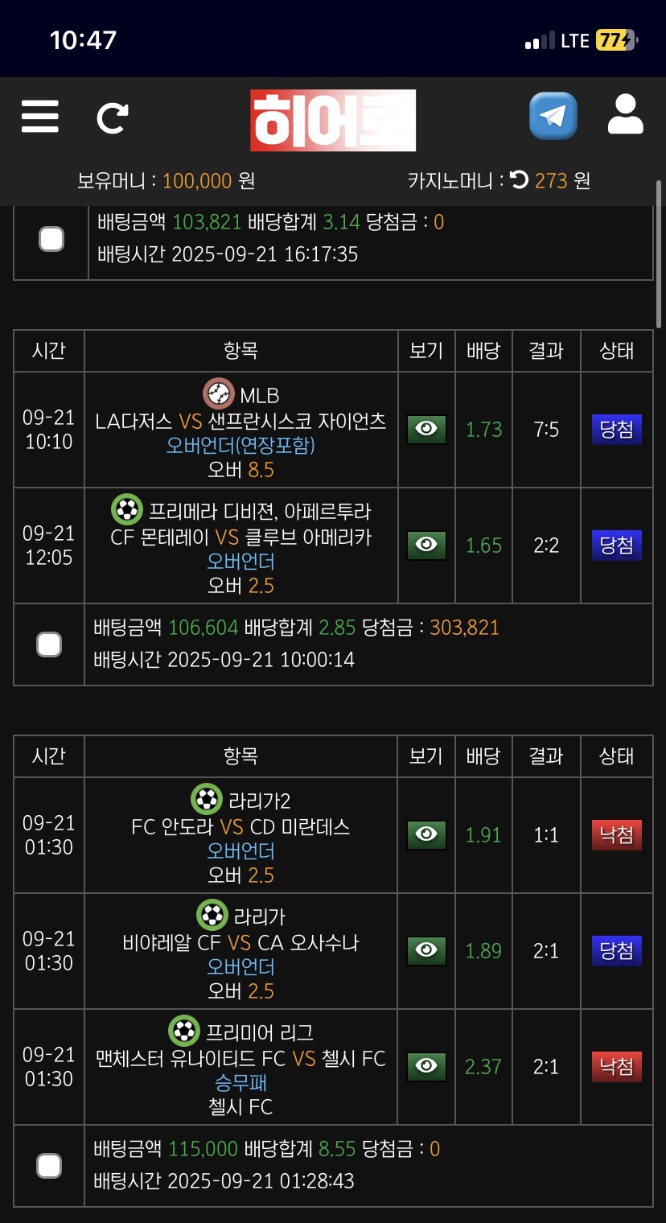The width and height of the screenshot is (666, 1223).
Task: Open the hamburger menu
Action: 39,117
